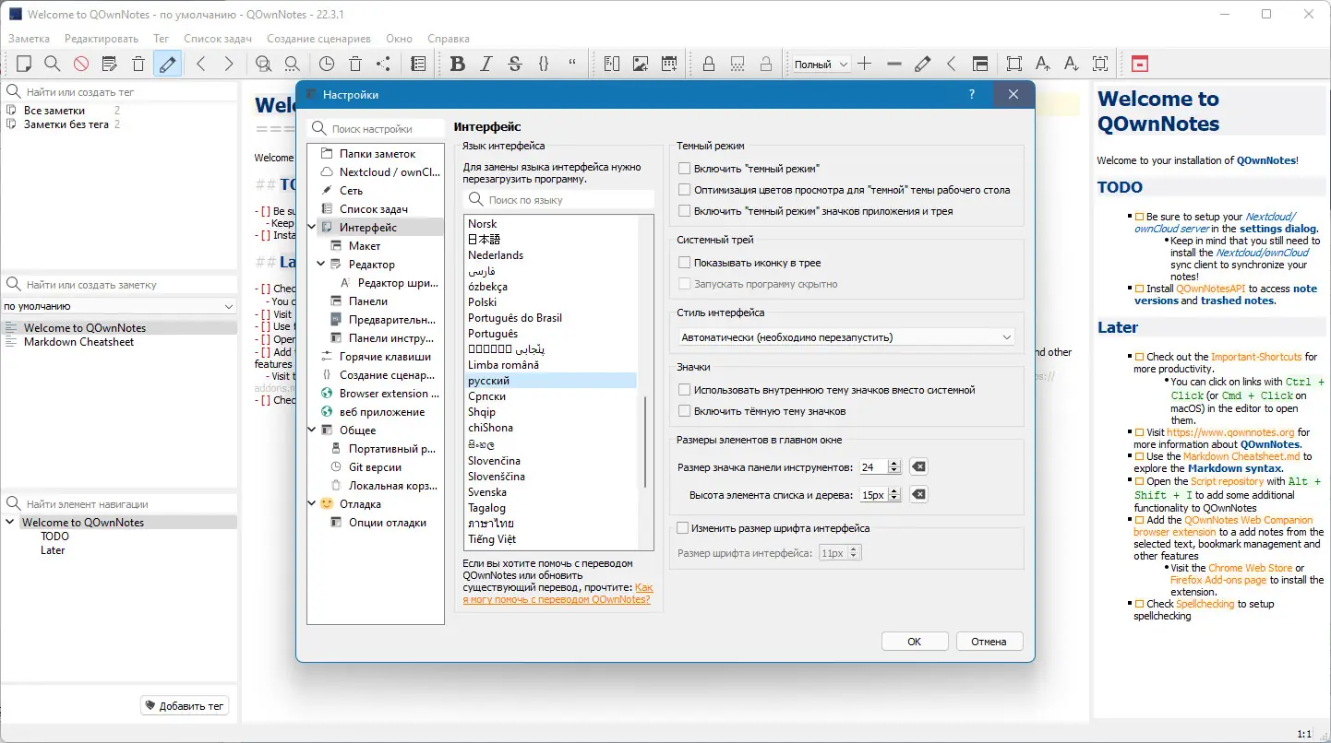
Task: Apply bold formatting with the B icon
Action: click(458, 64)
